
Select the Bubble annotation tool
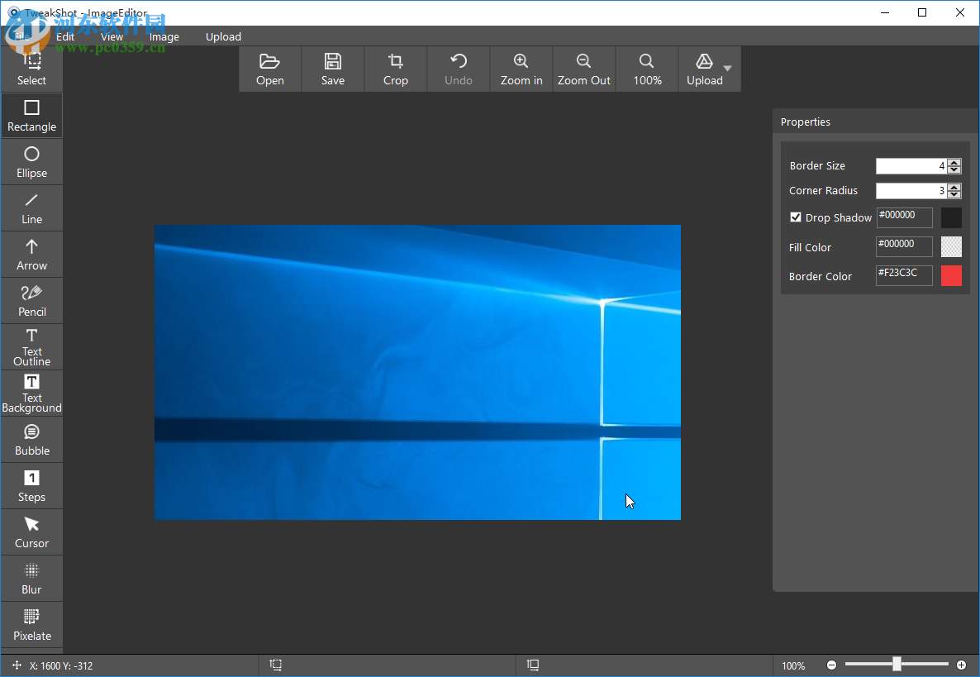point(31,439)
